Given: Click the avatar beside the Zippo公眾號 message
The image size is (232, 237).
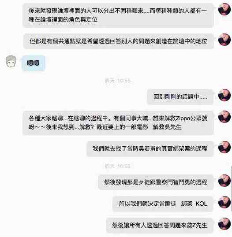Looking at the screenshot, I should tap(225, 117).
